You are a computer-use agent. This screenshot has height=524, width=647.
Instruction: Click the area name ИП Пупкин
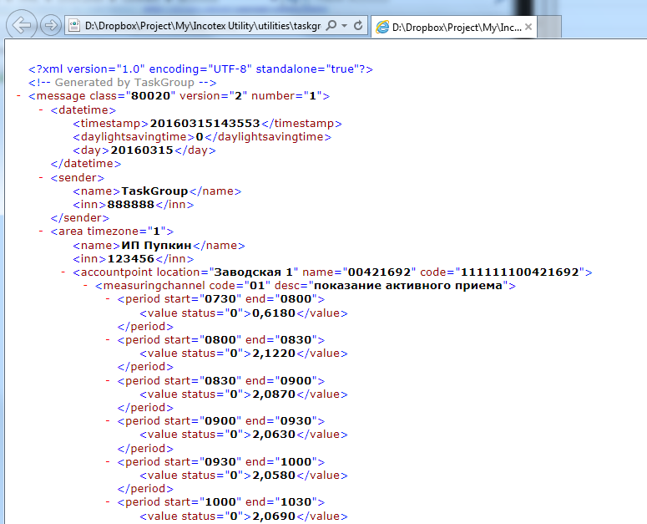click(156, 245)
